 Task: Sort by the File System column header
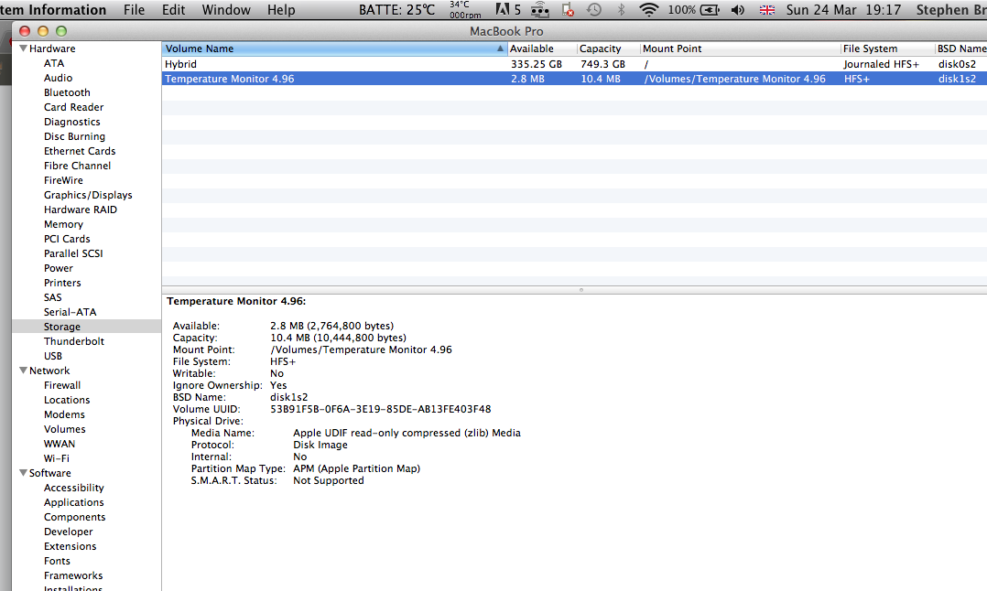point(887,48)
